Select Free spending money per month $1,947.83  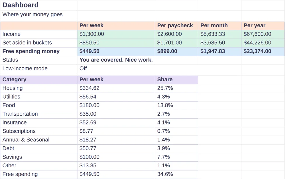click(x=220, y=51)
